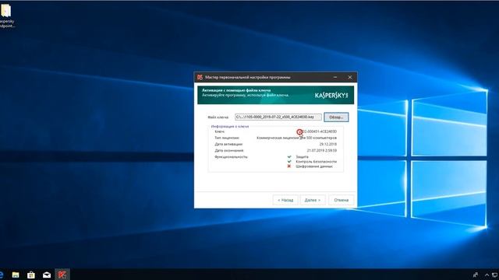Click the Дата окончания label
This screenshot has height=280, width=499.
pos(229,150)
